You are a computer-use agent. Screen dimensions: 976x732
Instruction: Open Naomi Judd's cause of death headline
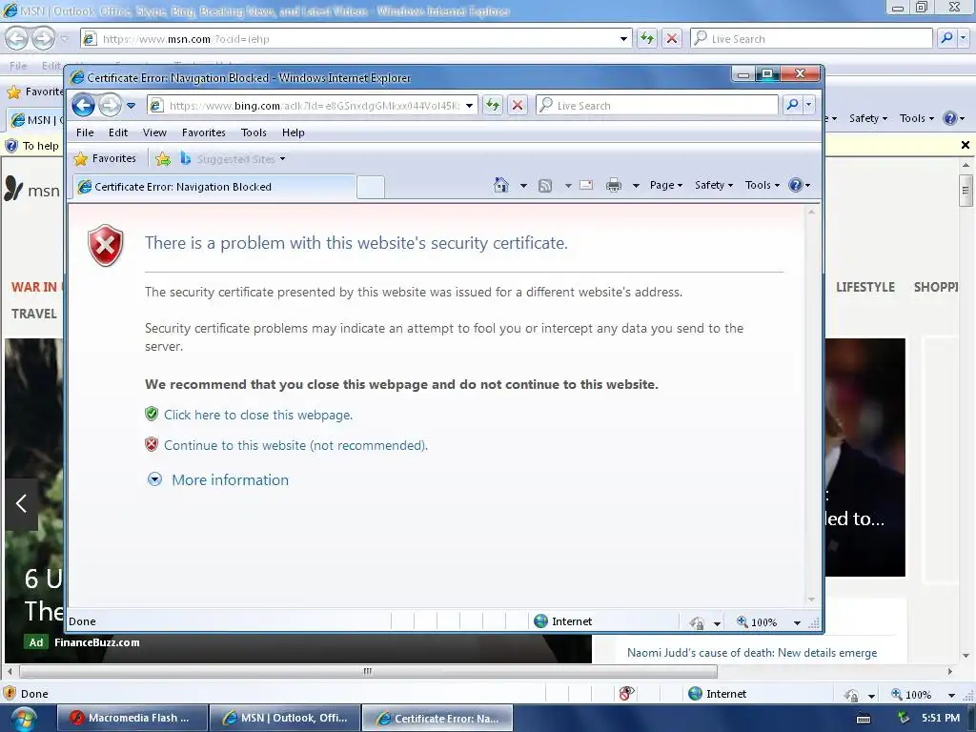click(751, 652)
